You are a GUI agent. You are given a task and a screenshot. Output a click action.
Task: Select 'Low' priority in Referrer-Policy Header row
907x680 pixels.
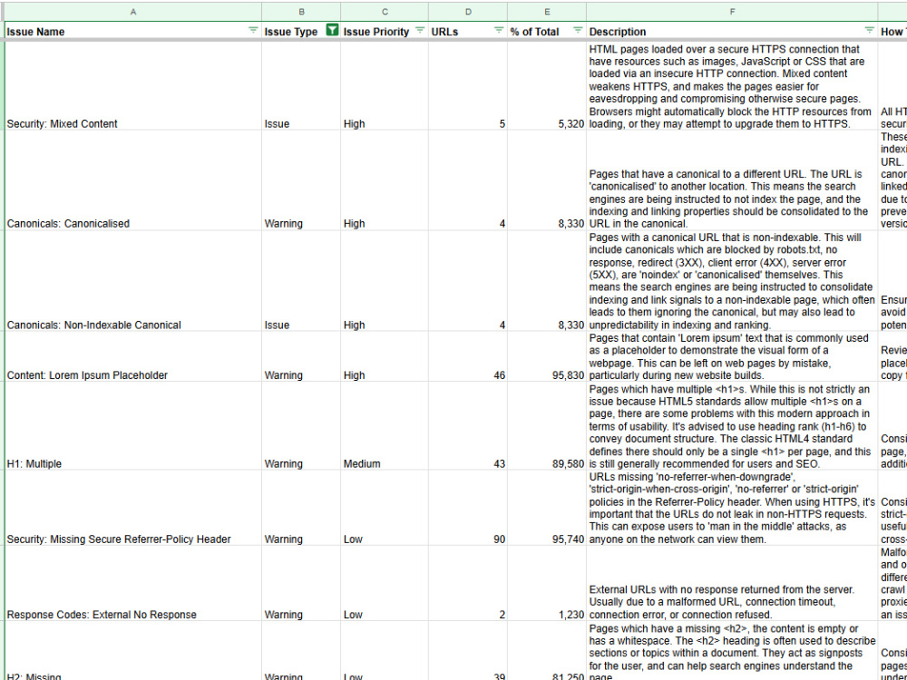[385, 509]
